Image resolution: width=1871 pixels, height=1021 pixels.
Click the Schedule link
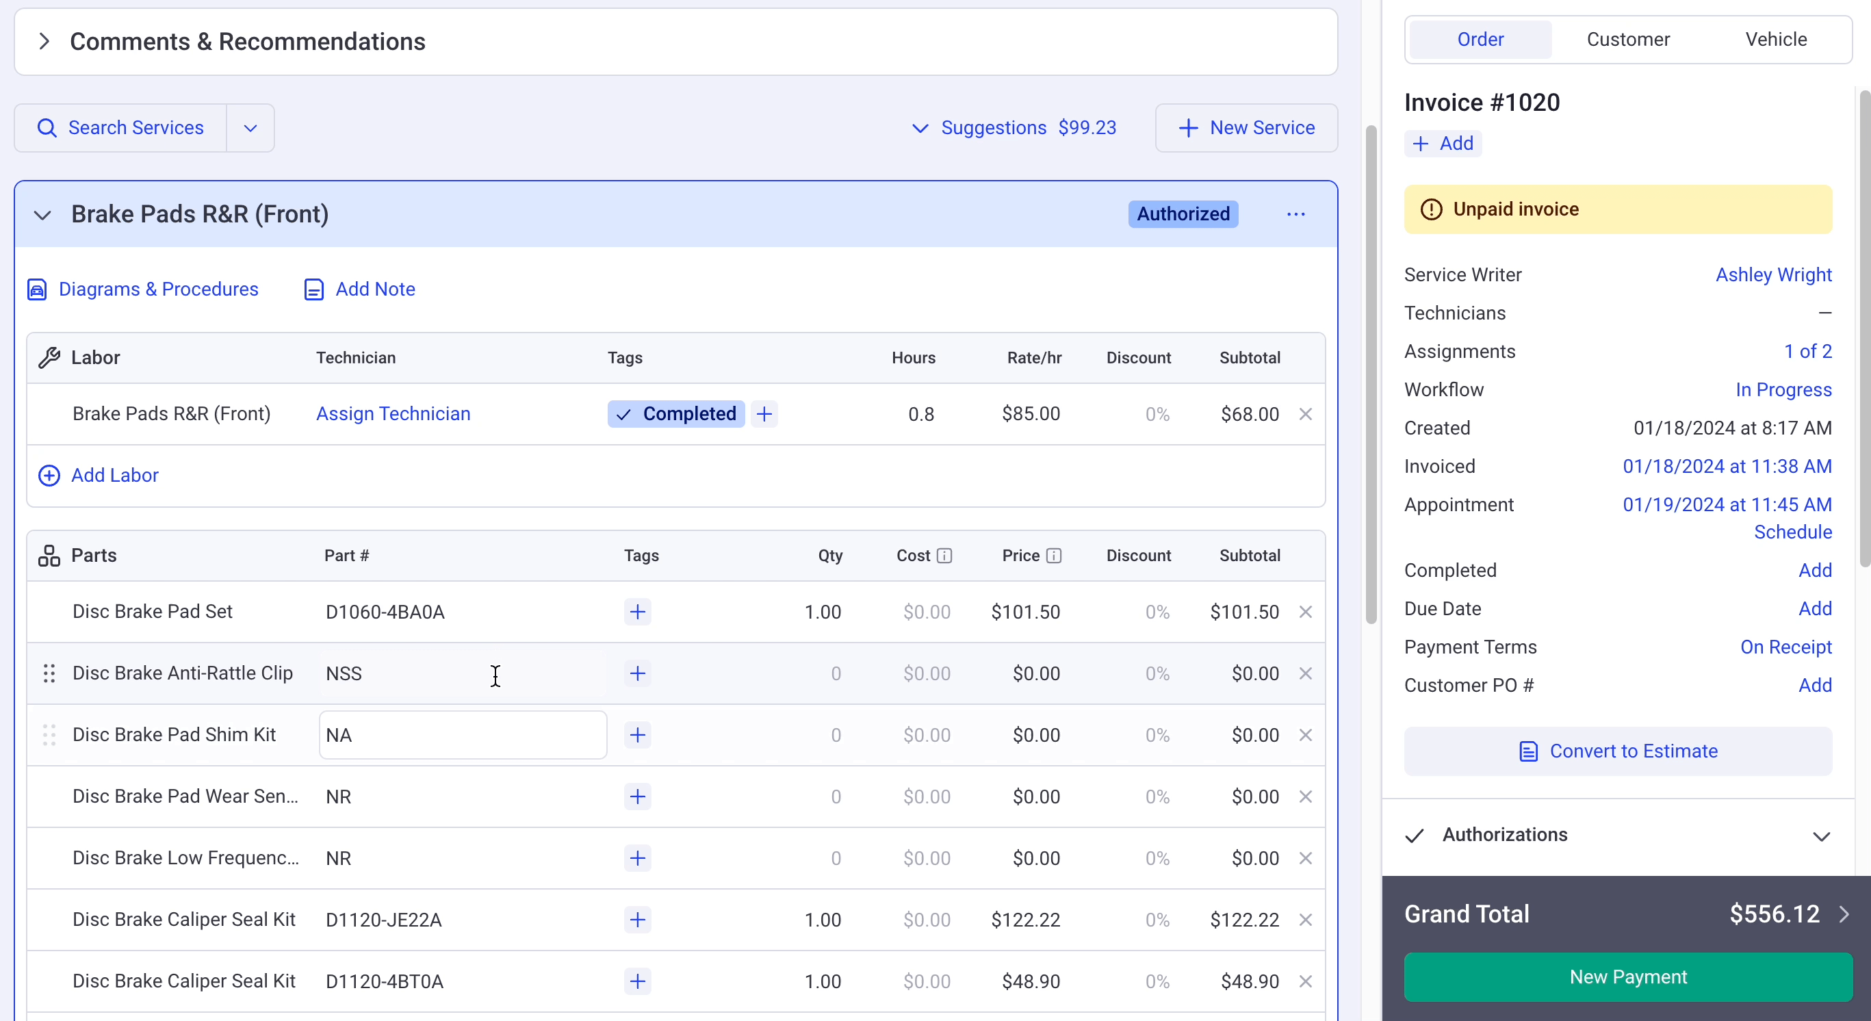1792,532
